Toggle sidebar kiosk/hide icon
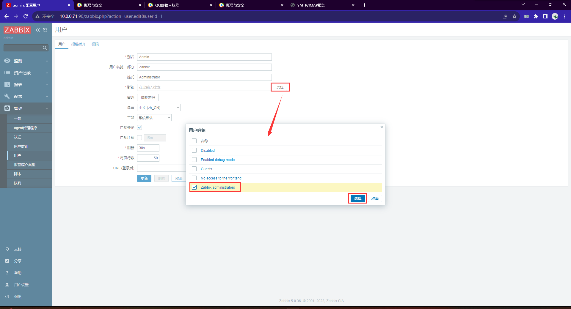The image size is (571, 309). (45, 30)
